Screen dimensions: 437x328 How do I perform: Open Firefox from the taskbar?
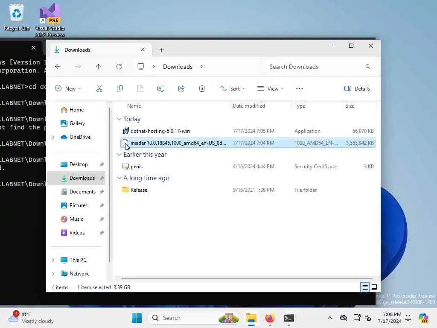pyautogui.click(x=270, y=318)
